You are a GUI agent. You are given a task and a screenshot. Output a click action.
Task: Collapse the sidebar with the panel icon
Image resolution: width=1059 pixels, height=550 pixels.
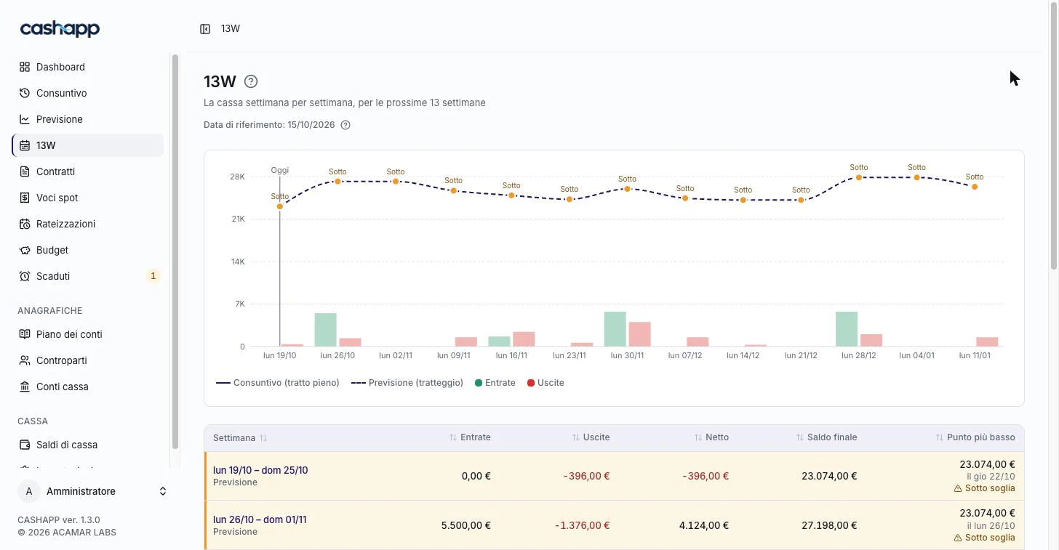click(205, 29)
